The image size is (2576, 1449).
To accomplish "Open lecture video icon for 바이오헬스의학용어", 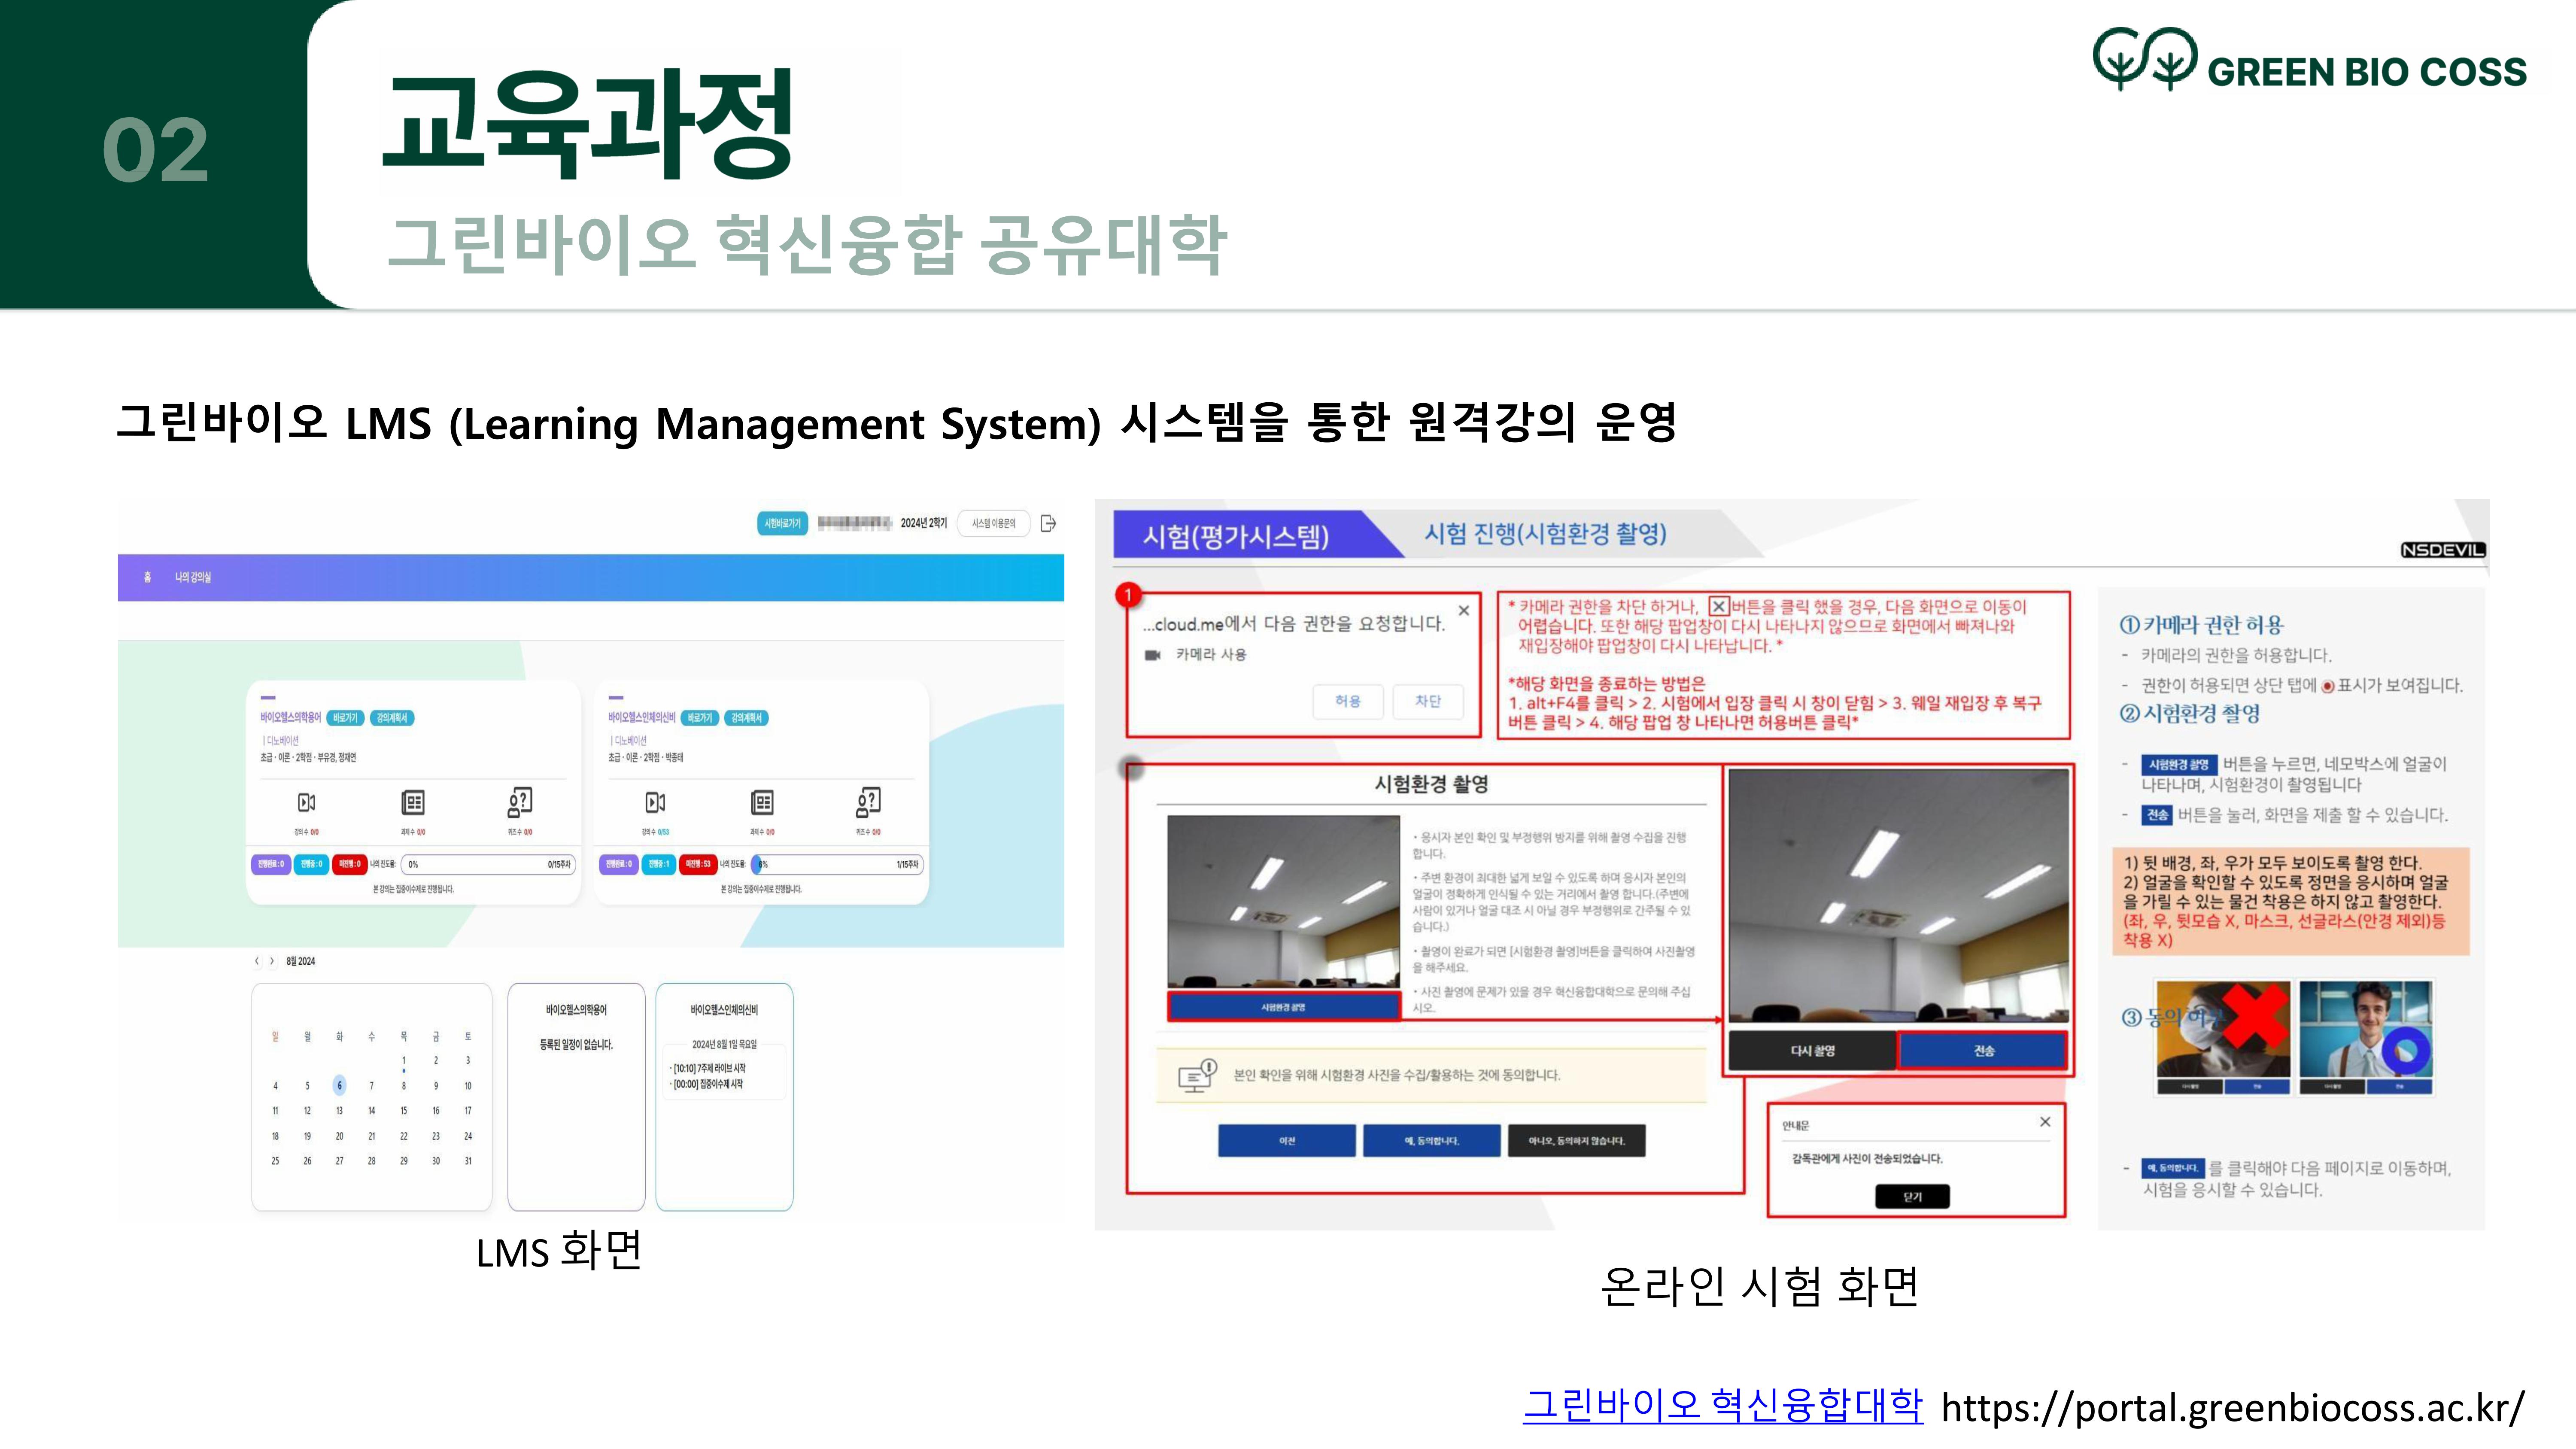I will coord(307,802).
